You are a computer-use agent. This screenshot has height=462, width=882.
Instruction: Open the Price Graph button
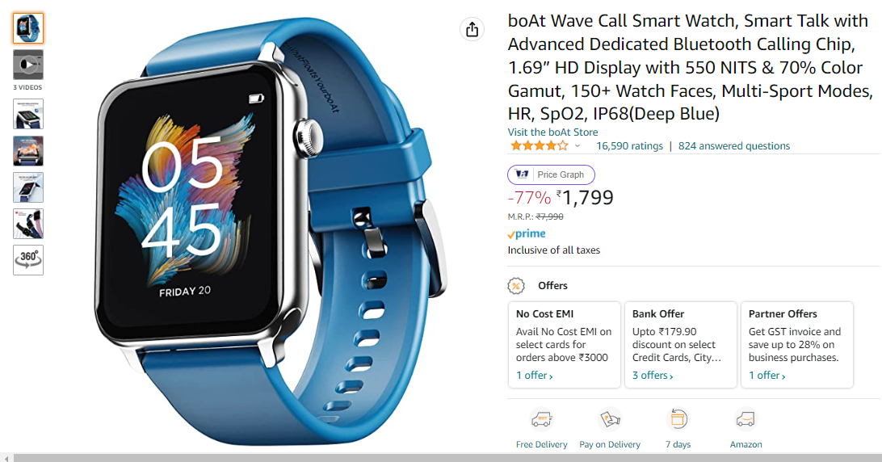tap(551, 174)
